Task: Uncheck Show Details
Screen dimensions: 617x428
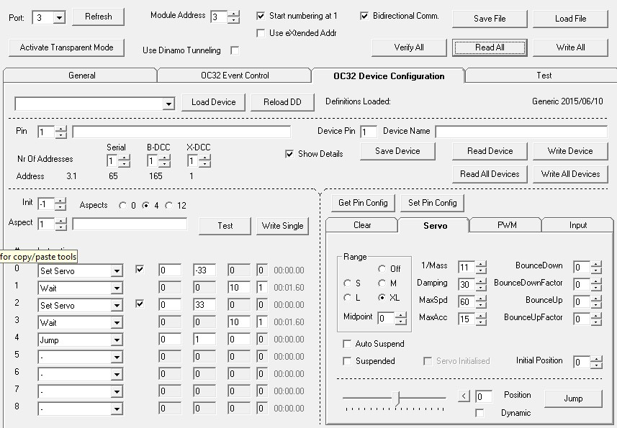Action: 289,154
